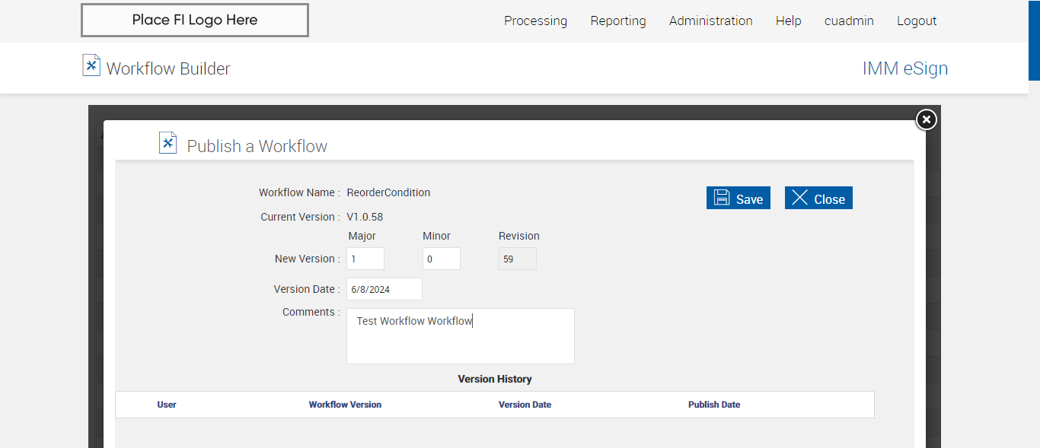This screenshot has height=448, width=1040.
Task: Click the Version Date field
Action: pos(384,289)
